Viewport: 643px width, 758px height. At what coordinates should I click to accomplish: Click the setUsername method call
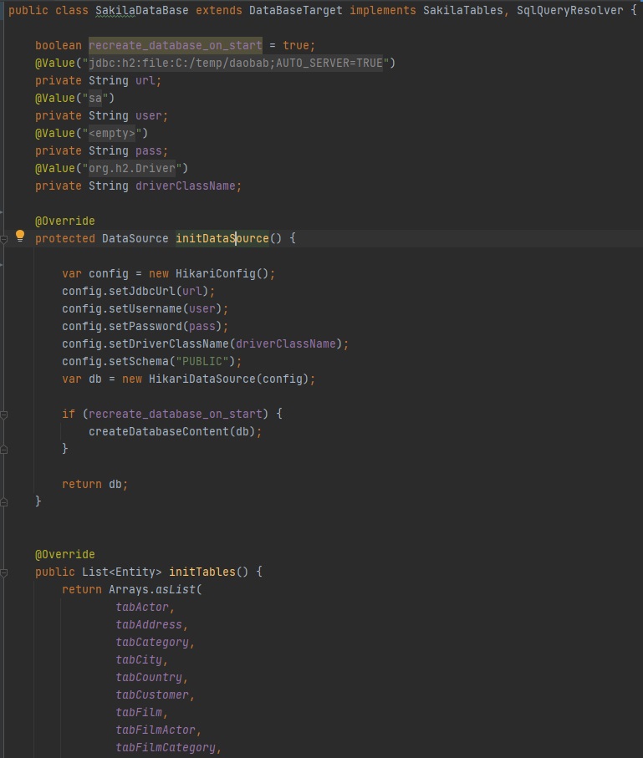tap(145, 309)
